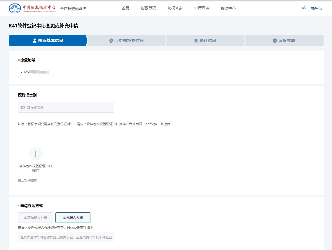The height and width of the screenshot is (250, 332).
Task: Click the lightbulb icon in 变更或补充信息 step
Action: tap(111, 41)
